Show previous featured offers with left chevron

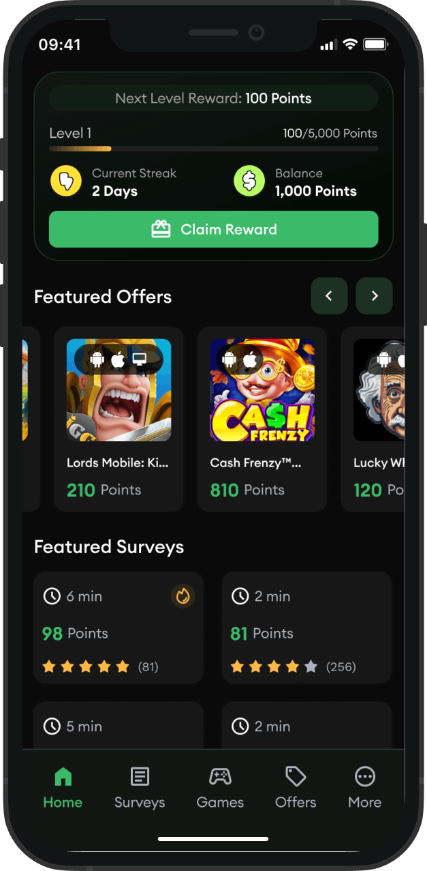click(x=329, y=296)
